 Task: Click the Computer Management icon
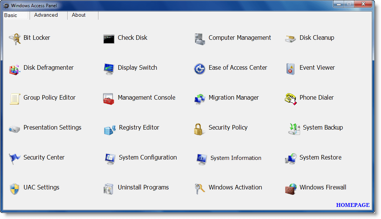click(x=200, y=39)
